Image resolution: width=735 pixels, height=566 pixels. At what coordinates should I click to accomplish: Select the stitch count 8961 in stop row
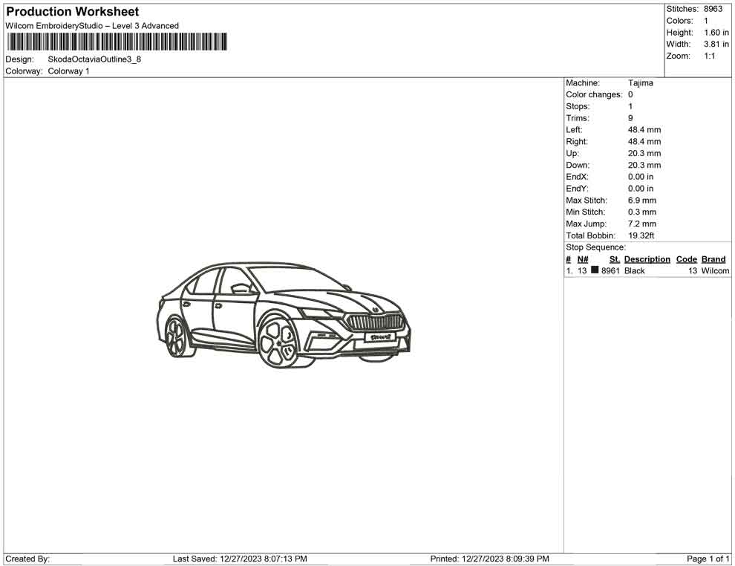coord(610,271)
